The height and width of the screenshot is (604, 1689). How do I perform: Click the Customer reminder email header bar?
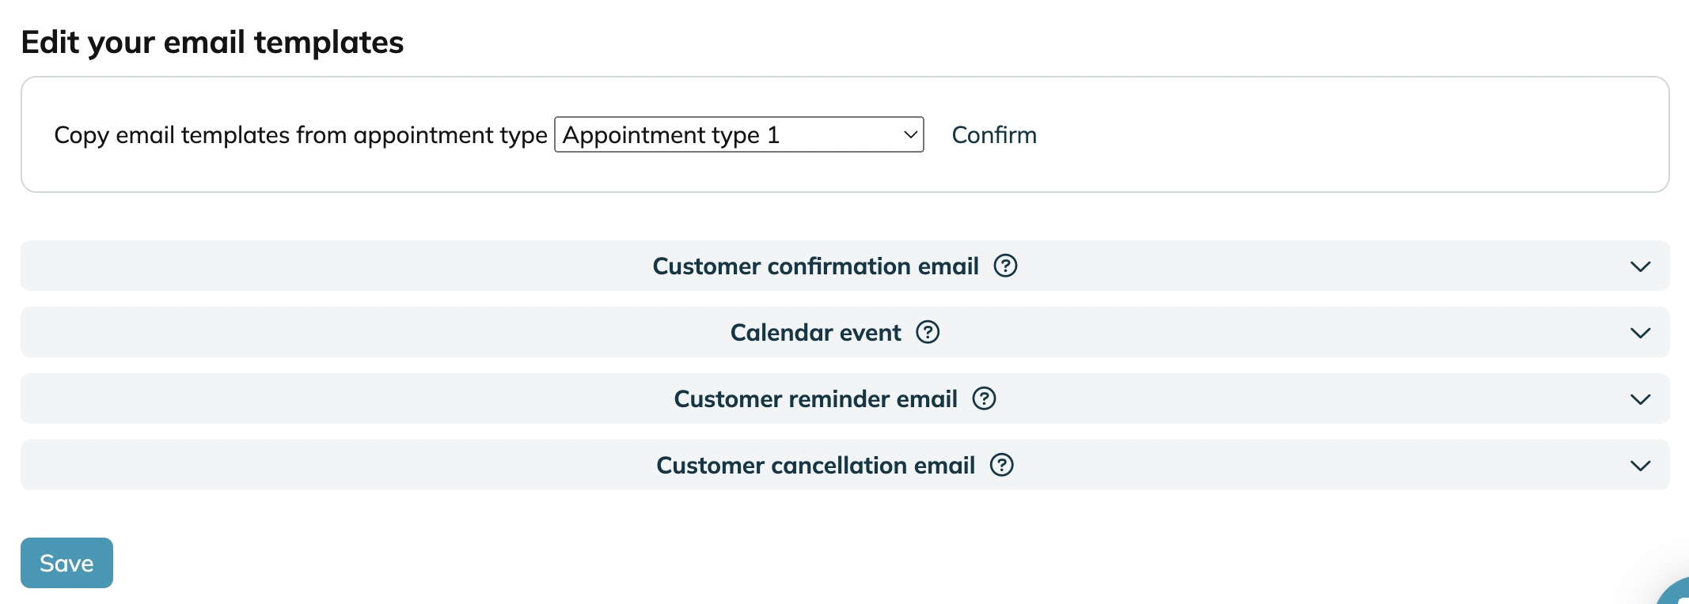click(844, 398)
